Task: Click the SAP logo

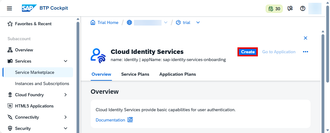Action: coord(29,8)
